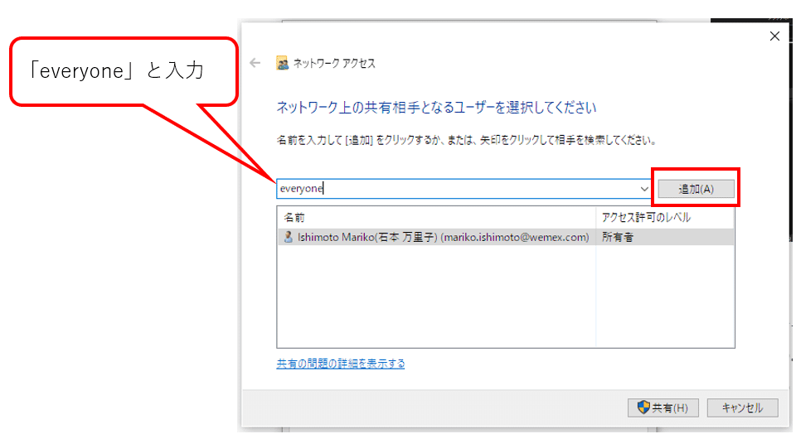Image resolution: width=796 pixels, height=434 pixels.
Task: Open the user name dropdown arrow
Action: click(644, 189)
